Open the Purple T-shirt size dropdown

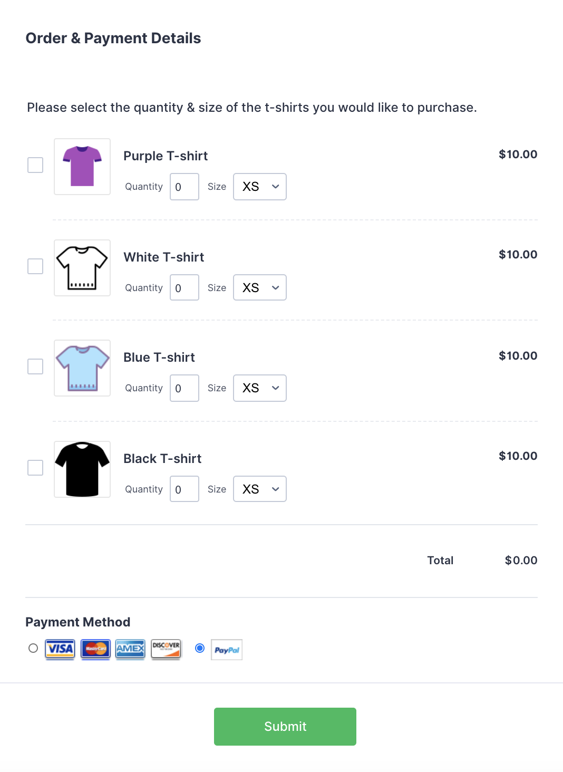pos(260,187)
